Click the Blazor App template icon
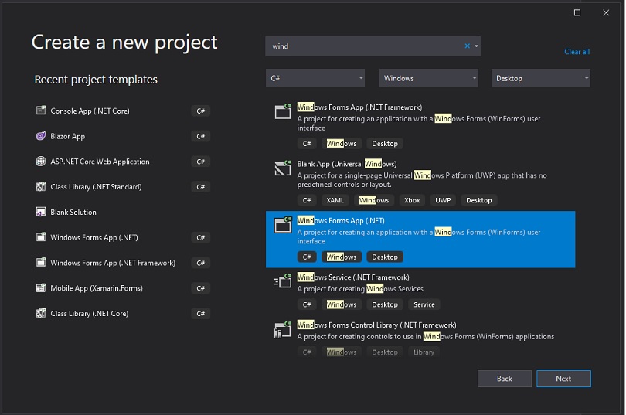Image resolution: width=626 pixels, height=415 pixels. tap(41, 136)
